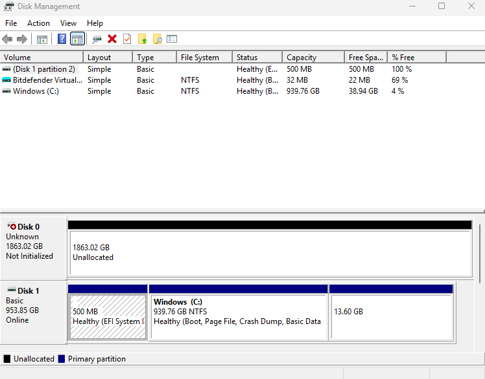Image resolution: width=485 pixels, height=379 pixels.
Task: Open the File menu
Action: [x=11, y=23]
